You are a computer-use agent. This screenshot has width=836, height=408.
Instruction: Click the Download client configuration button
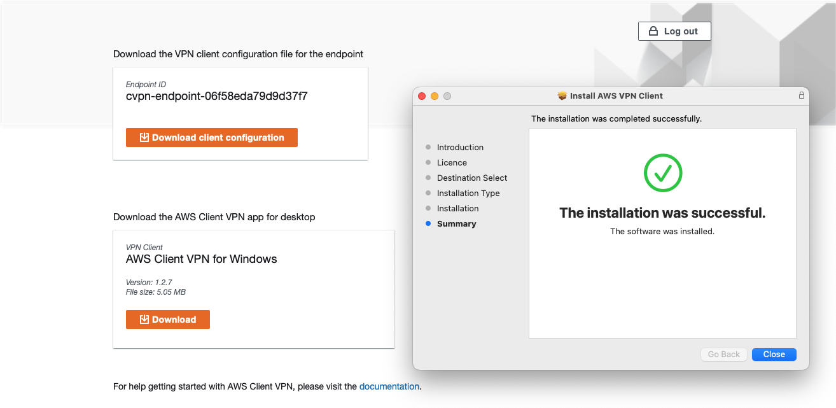212,137
